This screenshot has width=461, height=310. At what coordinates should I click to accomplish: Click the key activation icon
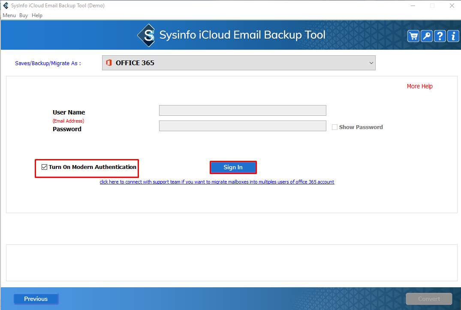coord(427,36)
